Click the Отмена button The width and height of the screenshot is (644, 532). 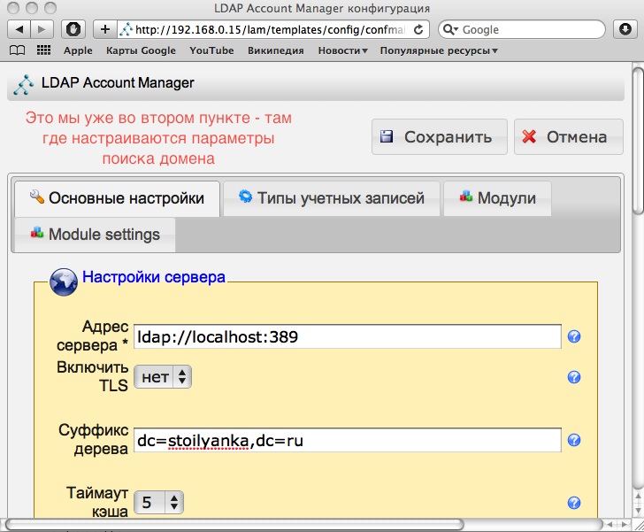(x=568, y=137)
